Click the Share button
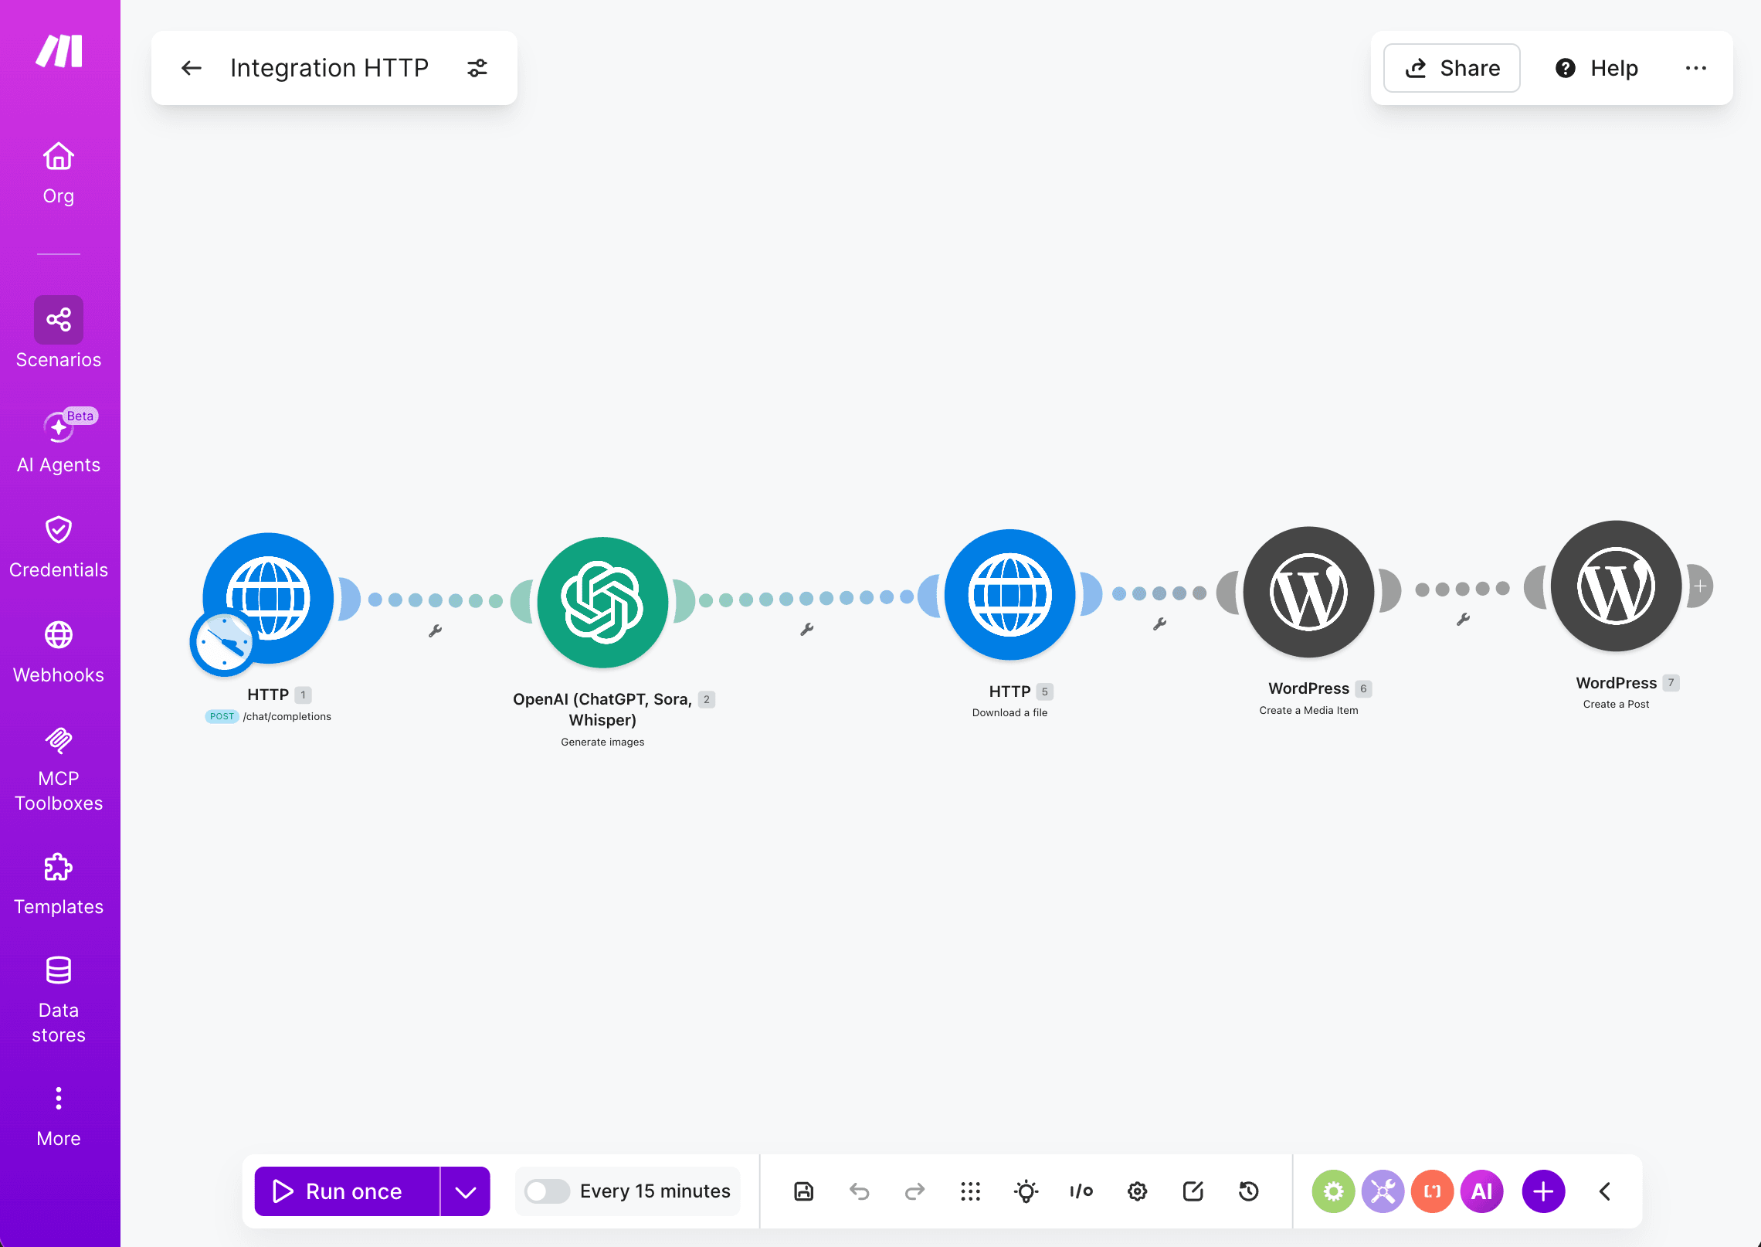 click(x=1452, y=68)
